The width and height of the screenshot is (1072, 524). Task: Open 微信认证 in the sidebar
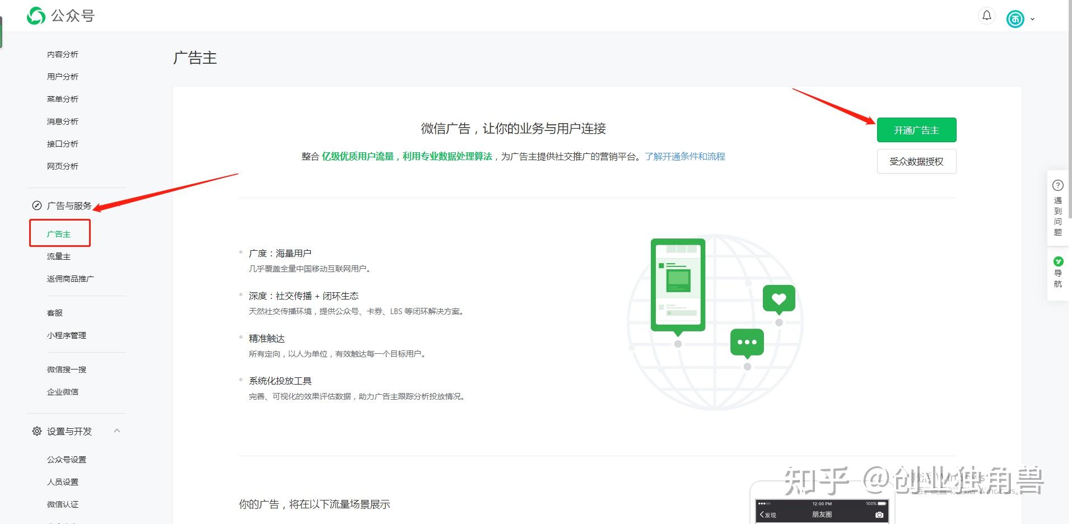point(63,504)
